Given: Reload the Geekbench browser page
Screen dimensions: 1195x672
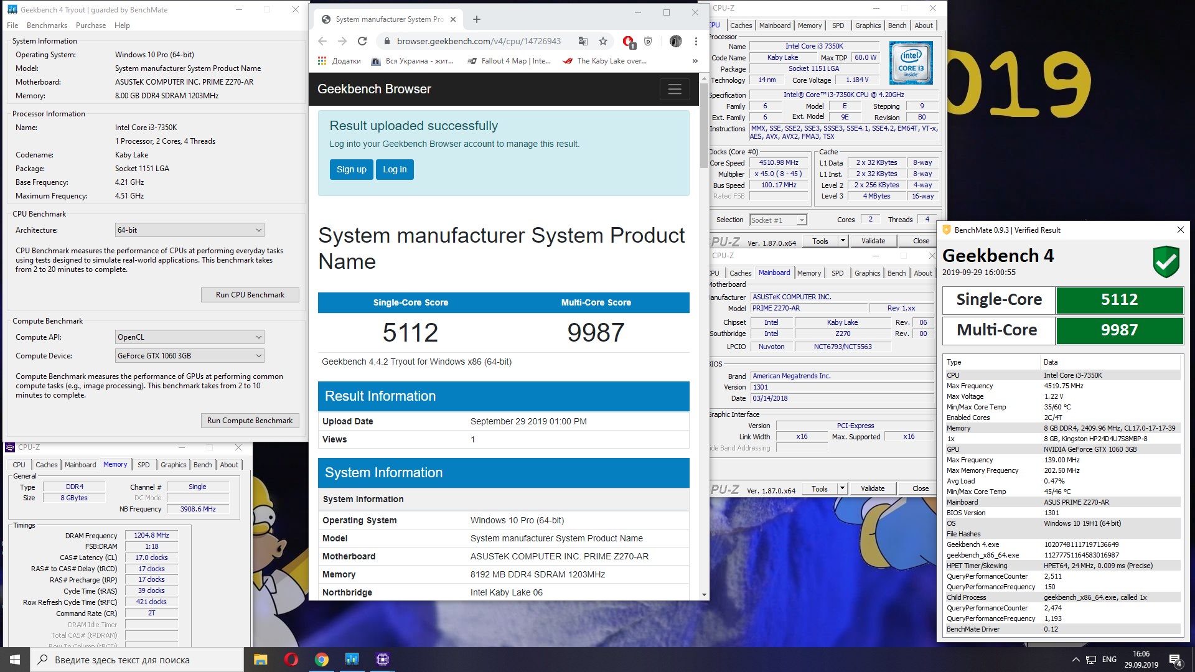Looking at the screenshot, I should point(362,41).
